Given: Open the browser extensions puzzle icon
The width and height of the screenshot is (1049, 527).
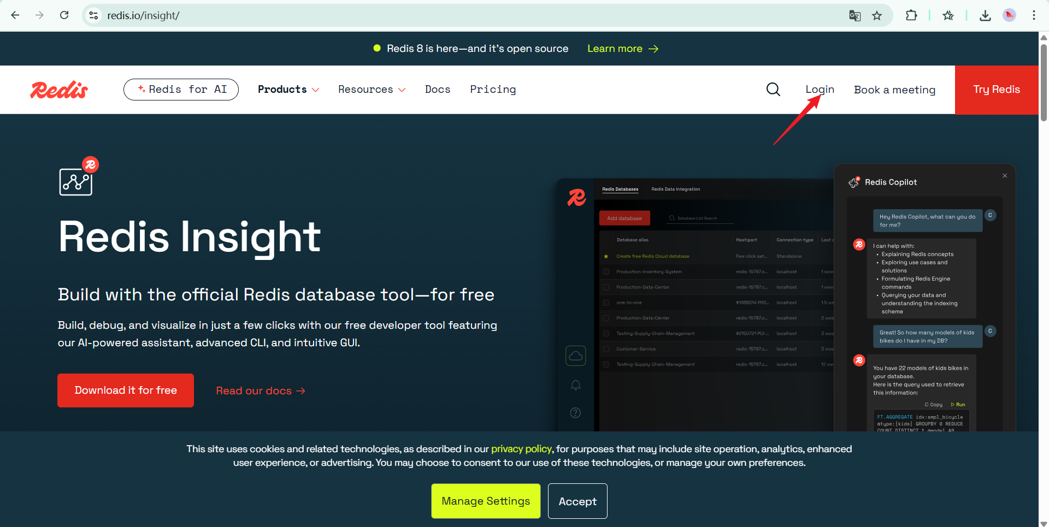Looking at the screenshot, I should click(x=911, y=15).
